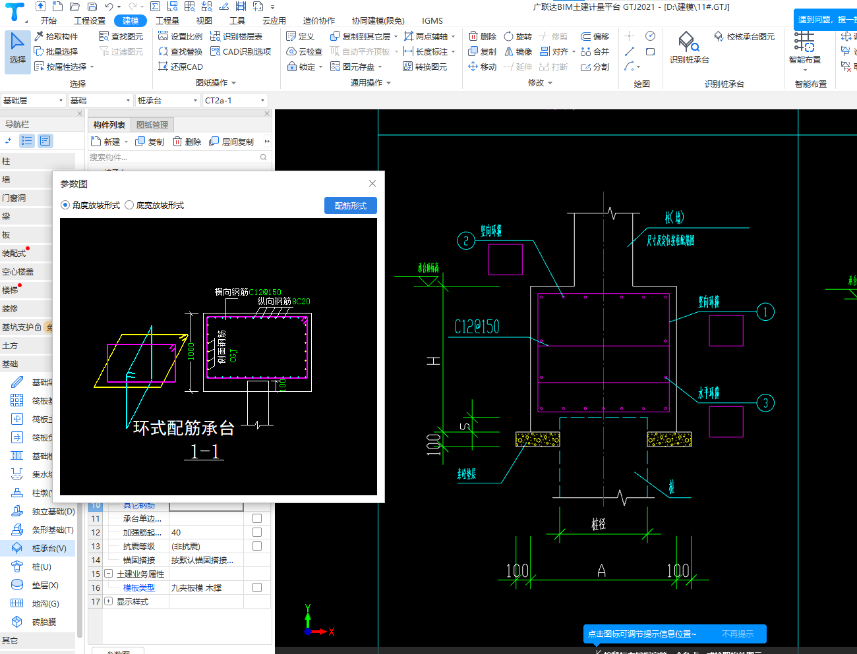
Task: Open 视图 ribbon tab
Action: coord(204,20)
